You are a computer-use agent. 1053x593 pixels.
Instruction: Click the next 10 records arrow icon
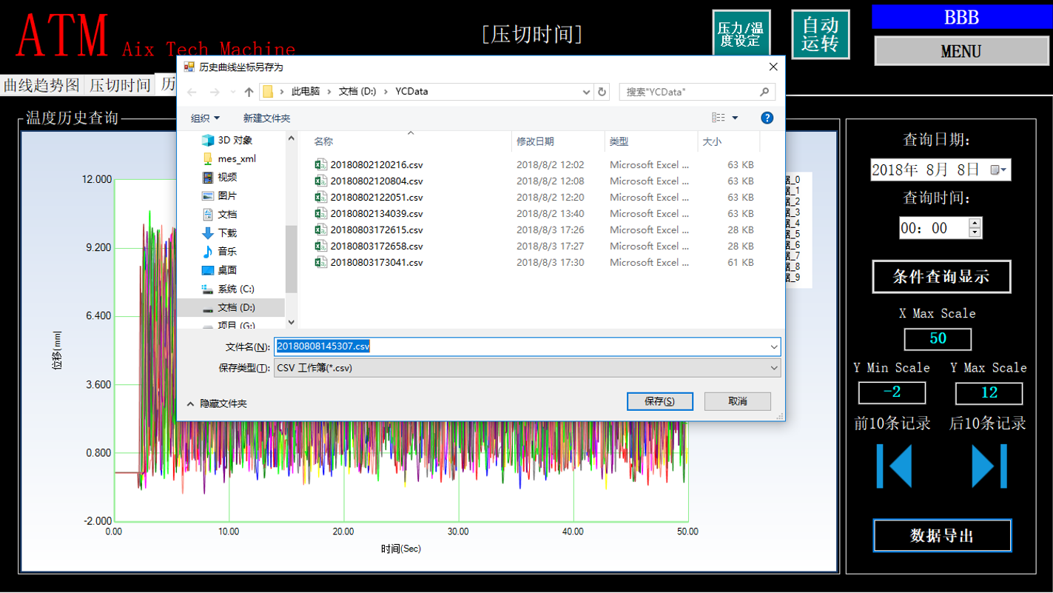989,466
